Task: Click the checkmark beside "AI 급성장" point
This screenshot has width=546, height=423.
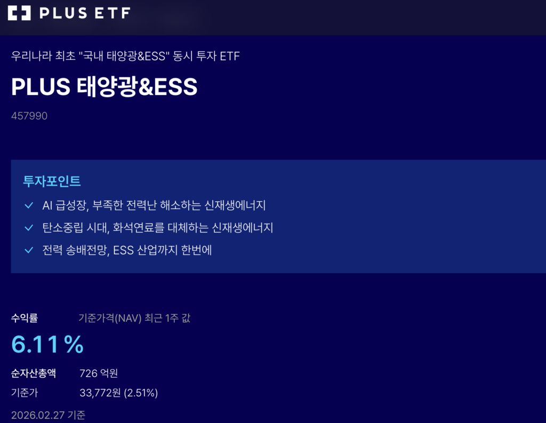Action: (29, 205)
